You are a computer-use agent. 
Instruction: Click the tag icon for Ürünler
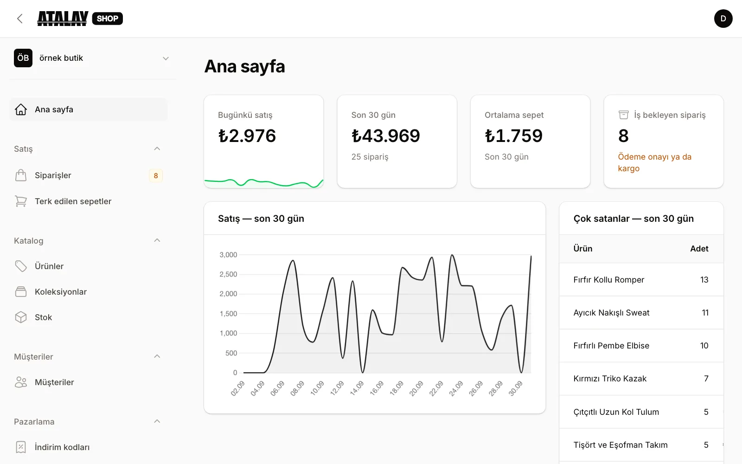pyautogui.click(x=21, y=266)
